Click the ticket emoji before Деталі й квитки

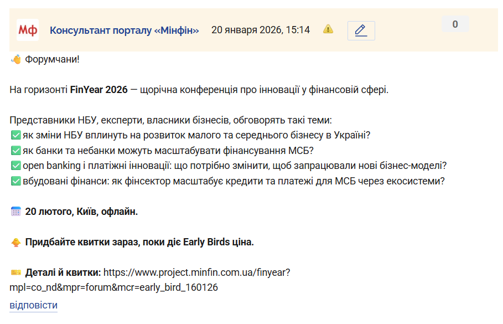(15, 272)
